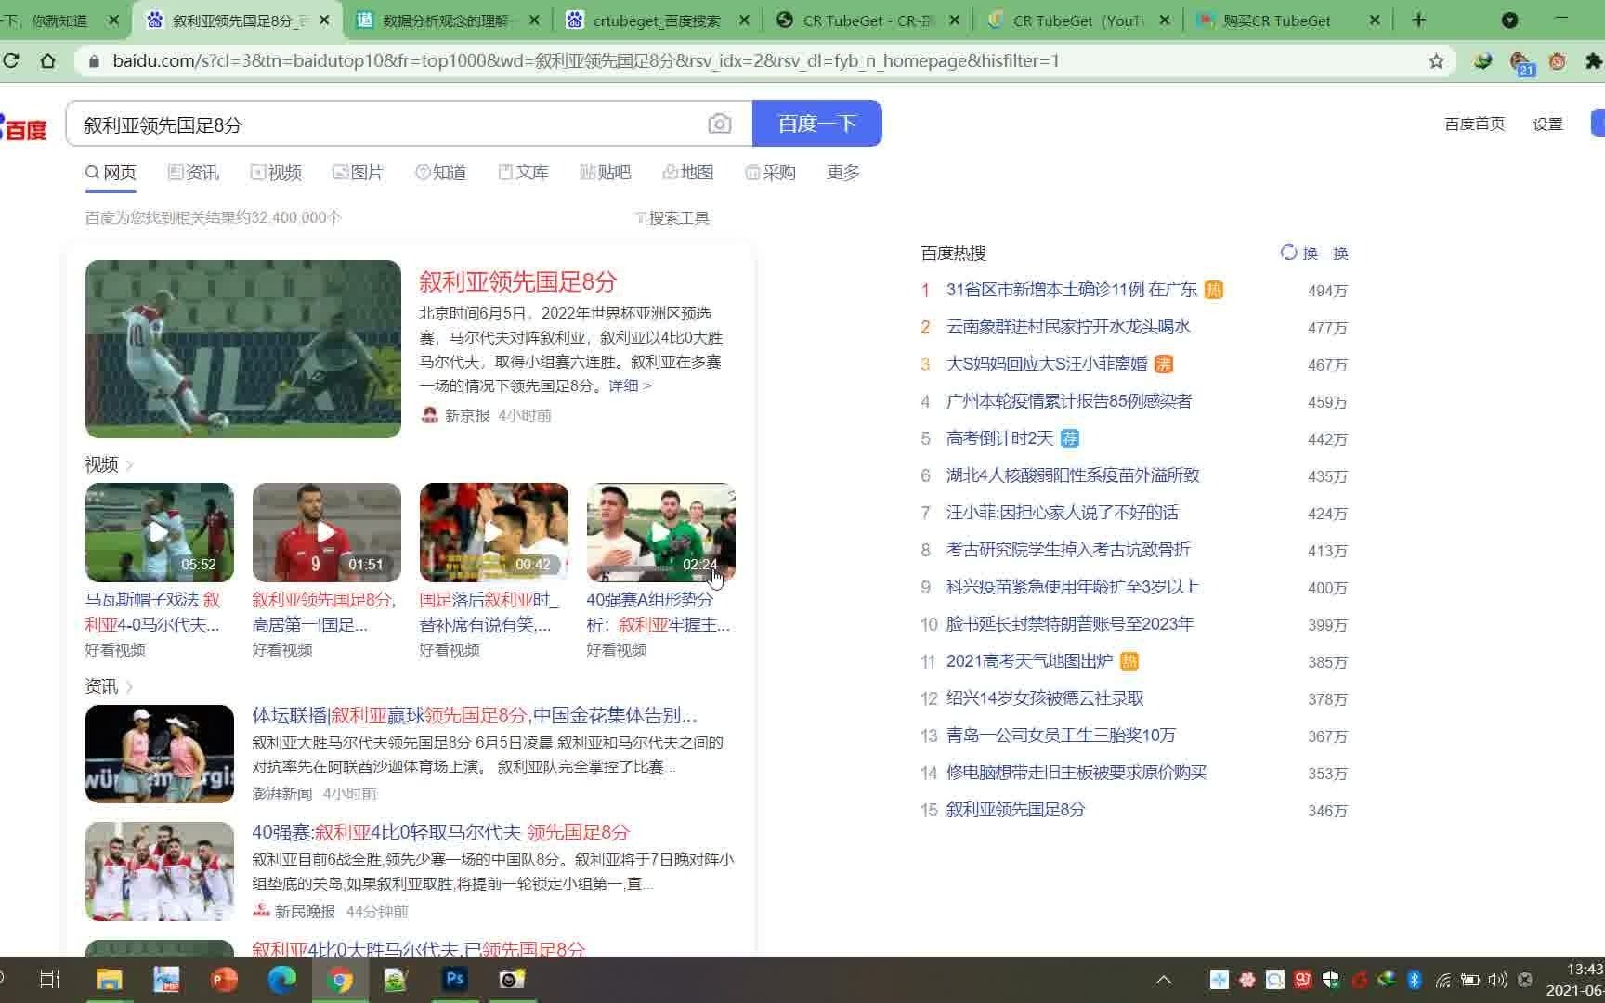
Task: Launch PowerPoint from the taskbar
Action: [224, 979]
